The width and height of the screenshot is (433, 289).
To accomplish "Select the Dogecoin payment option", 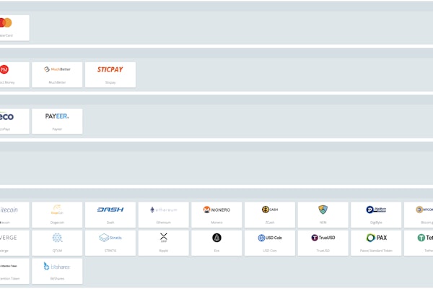I will click(x=57, y=215).
